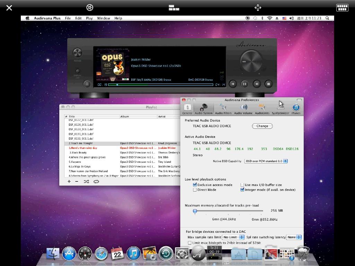The height and width of the screenshot is (266, 355).
Task: Open the Play menu
Action: 89,18
